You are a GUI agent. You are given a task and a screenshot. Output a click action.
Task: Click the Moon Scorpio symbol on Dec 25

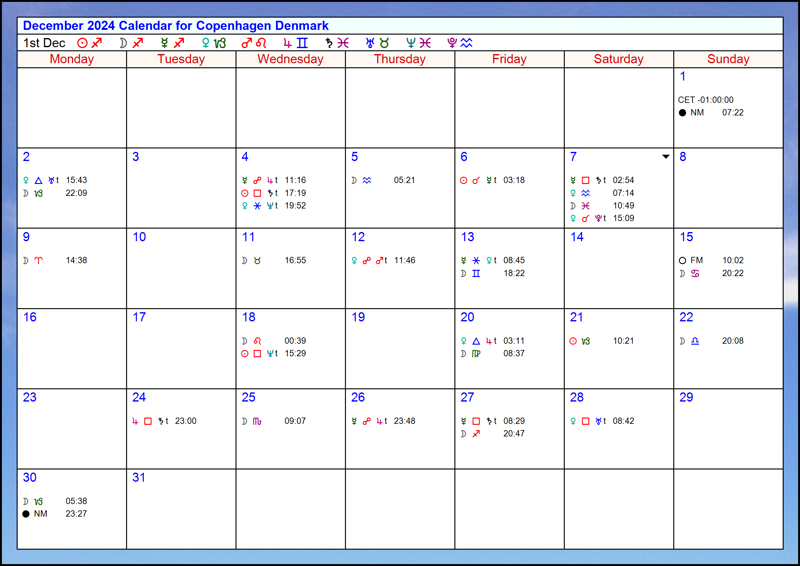pyautogui.click(x=257, y=421)
